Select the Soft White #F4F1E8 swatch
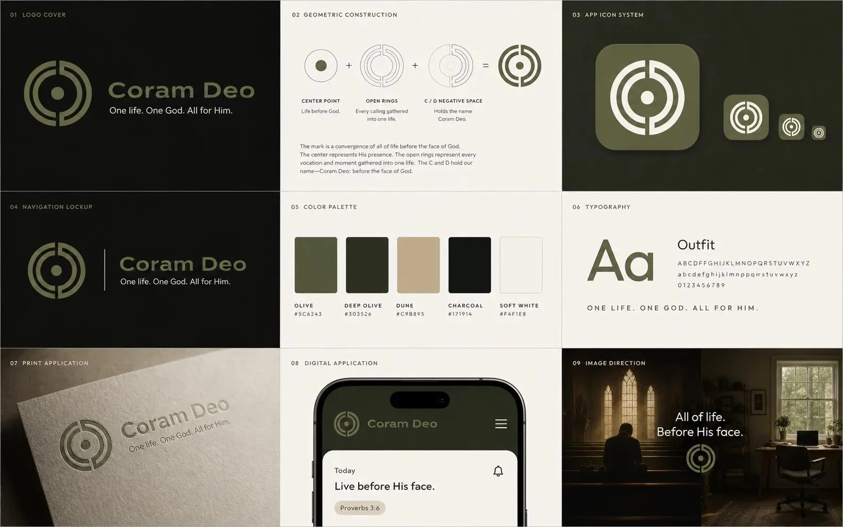 (521, 265)
